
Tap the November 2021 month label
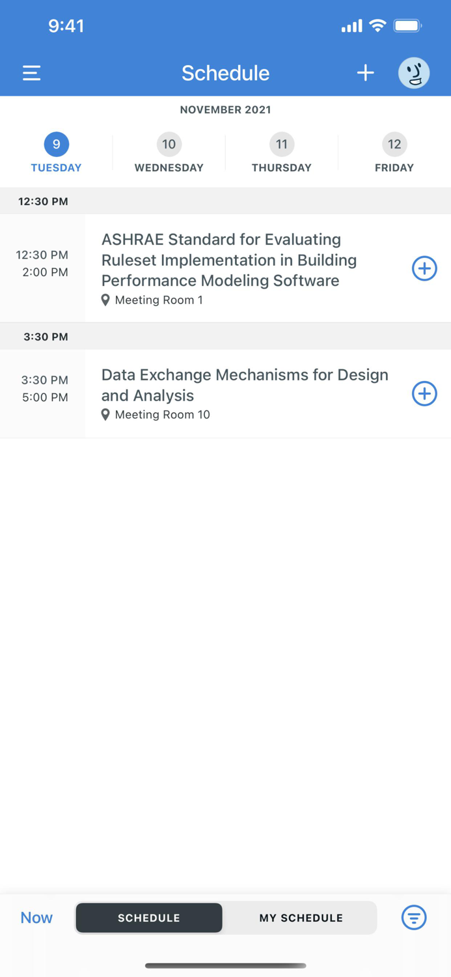[x=225, y=109]
